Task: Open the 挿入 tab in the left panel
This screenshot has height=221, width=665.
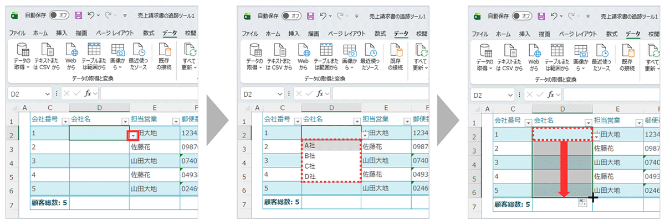Action: (62, 34)
